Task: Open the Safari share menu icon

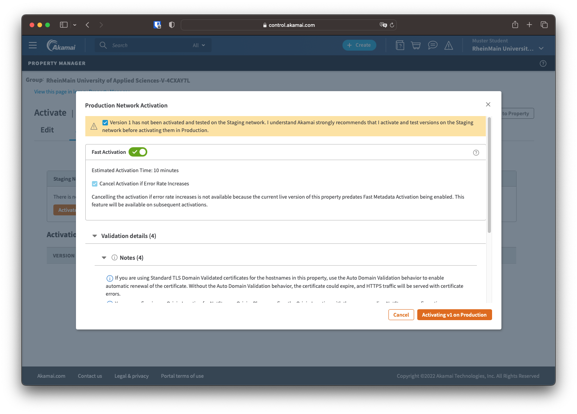Action: coord(515,25)
